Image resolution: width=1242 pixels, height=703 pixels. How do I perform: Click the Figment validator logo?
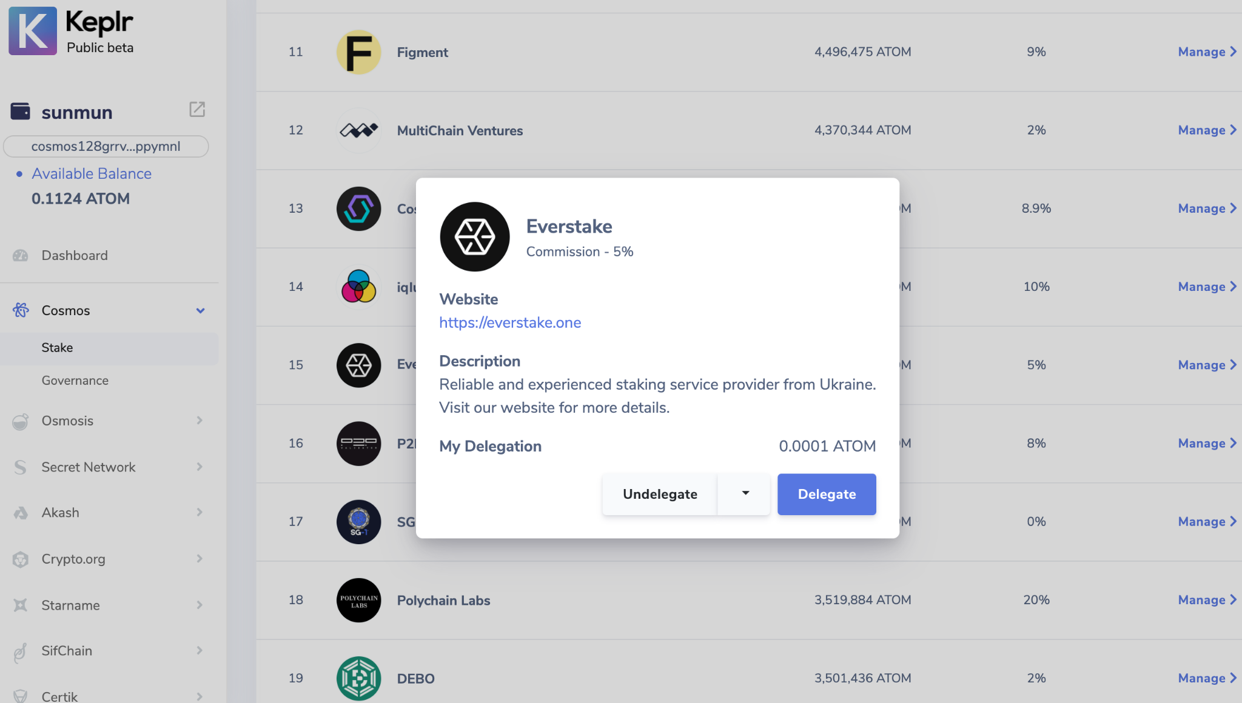[358, 52]
